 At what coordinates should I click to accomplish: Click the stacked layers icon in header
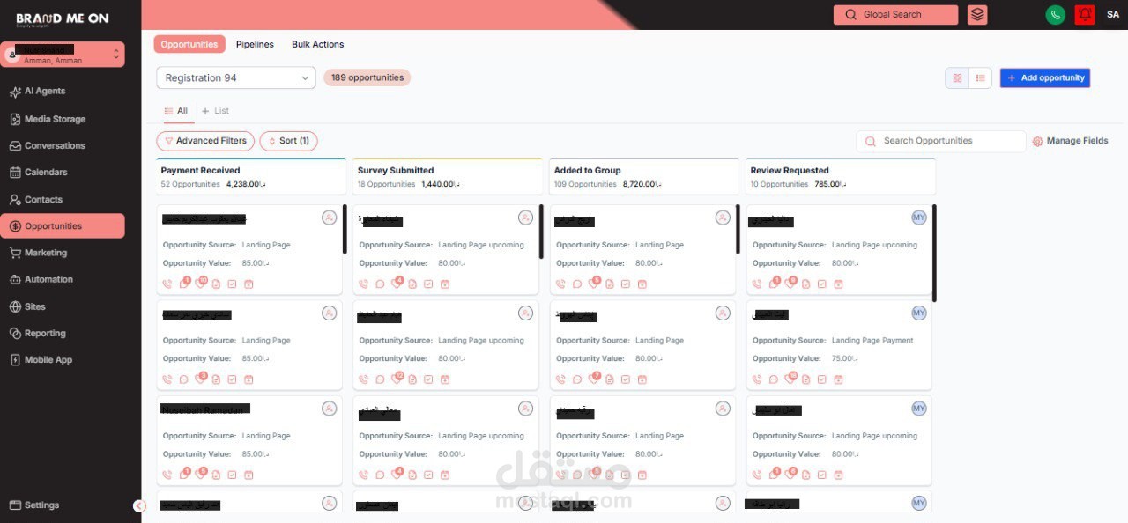coord(977,15)
